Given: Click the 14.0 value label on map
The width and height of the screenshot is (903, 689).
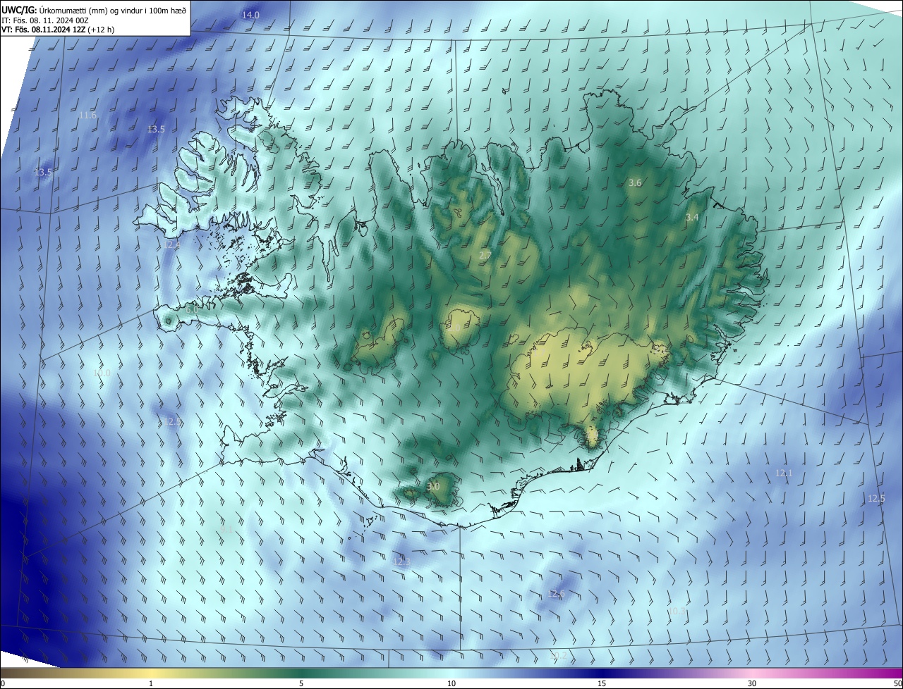Looking at the screenshot, I should click(250, 15).
